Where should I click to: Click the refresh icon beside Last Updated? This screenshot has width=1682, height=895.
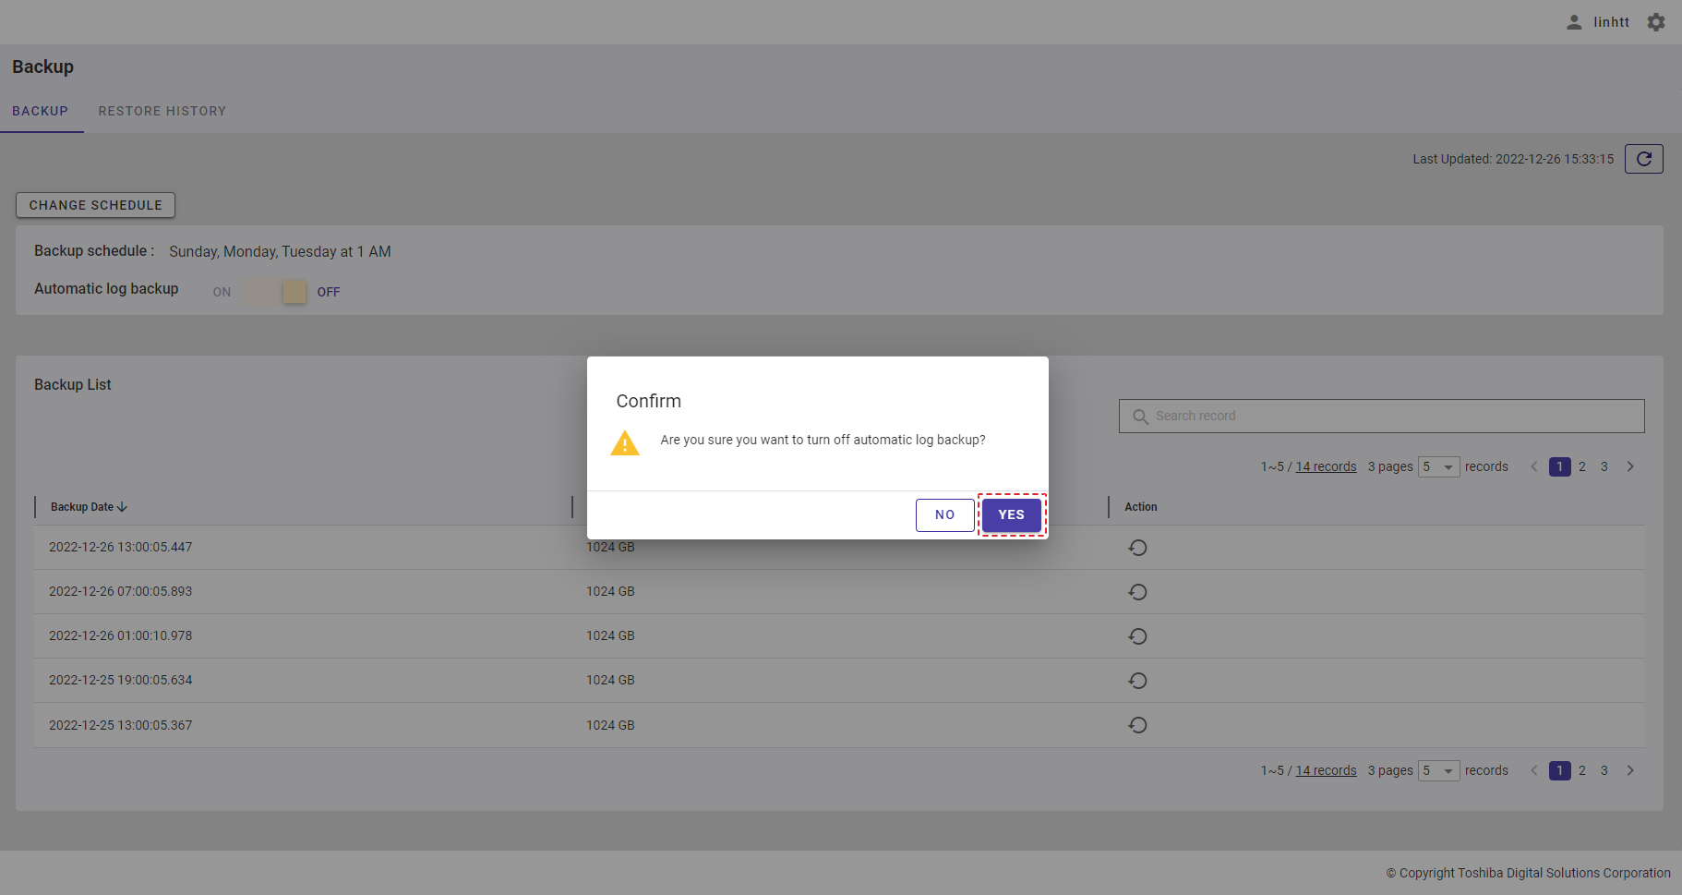pyautogui.click(x=1643, y=159)
